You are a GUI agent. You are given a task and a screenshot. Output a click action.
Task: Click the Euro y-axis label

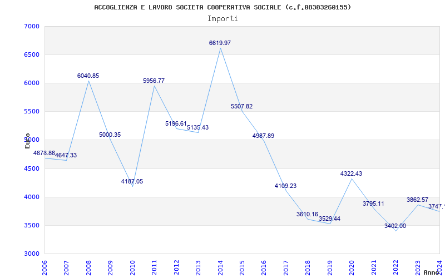click(x=27, y=141)
